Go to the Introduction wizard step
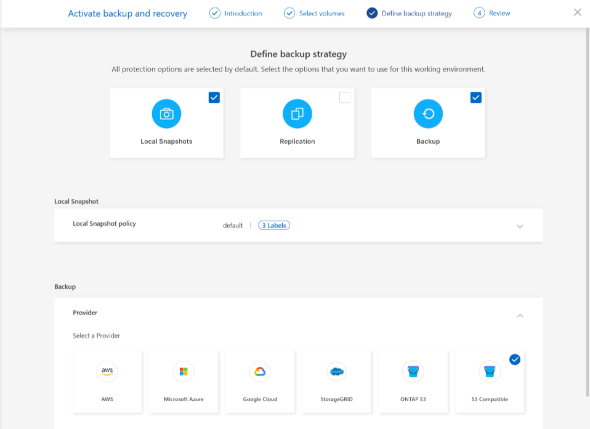590x429 pixels. (236, 13)
